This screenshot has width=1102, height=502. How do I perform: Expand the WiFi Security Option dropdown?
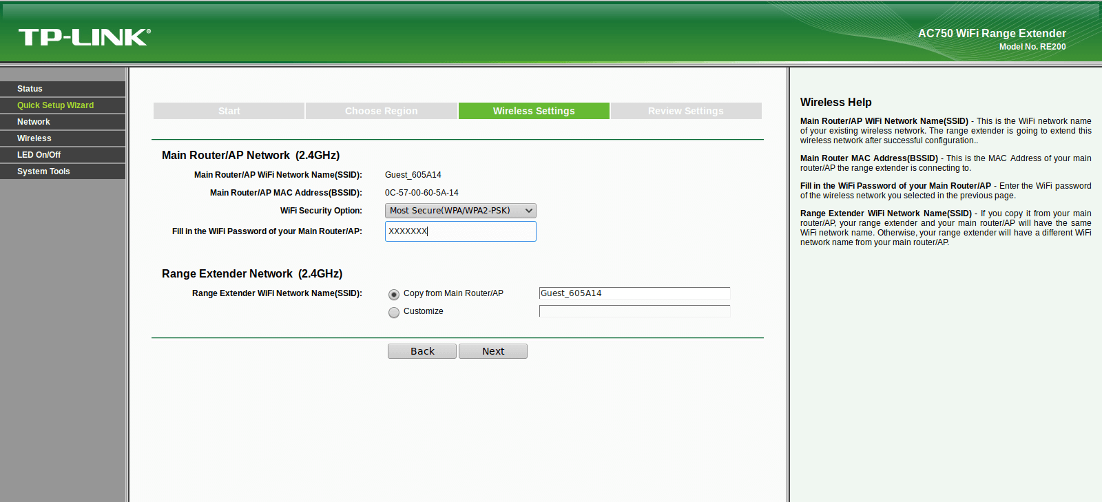461,211
